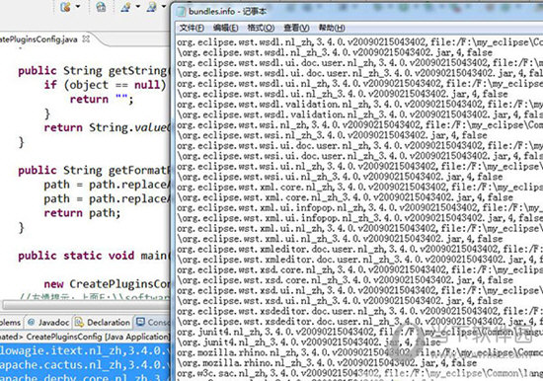Click Notepad line starting 'org.eclipse.wst.wsdl.nl_zh,3.4.0'

359,42
